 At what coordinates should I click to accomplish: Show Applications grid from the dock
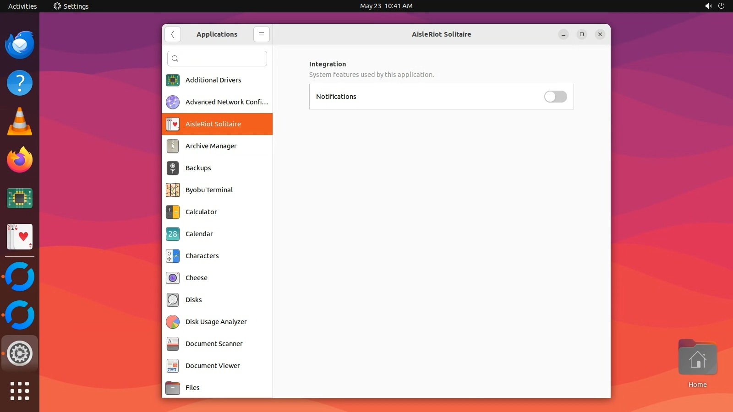(x=20, y=391)
